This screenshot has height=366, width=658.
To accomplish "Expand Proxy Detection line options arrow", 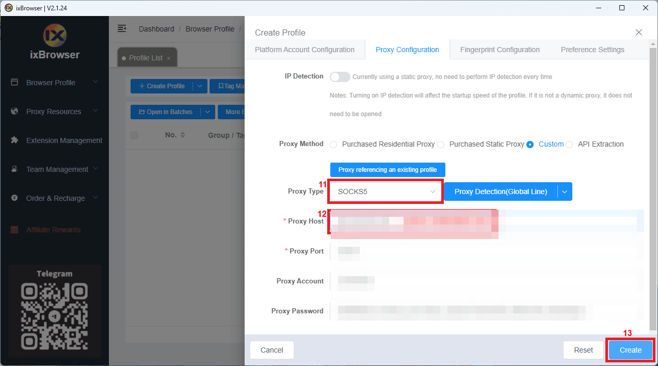I will coord(565,192).
